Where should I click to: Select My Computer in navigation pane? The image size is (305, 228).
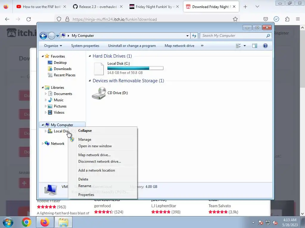pyautogui.click(x=62, y=125)
